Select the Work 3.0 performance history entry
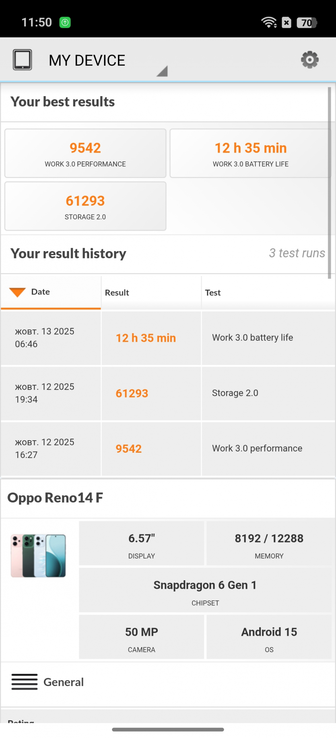 click(x=168, y=449)
